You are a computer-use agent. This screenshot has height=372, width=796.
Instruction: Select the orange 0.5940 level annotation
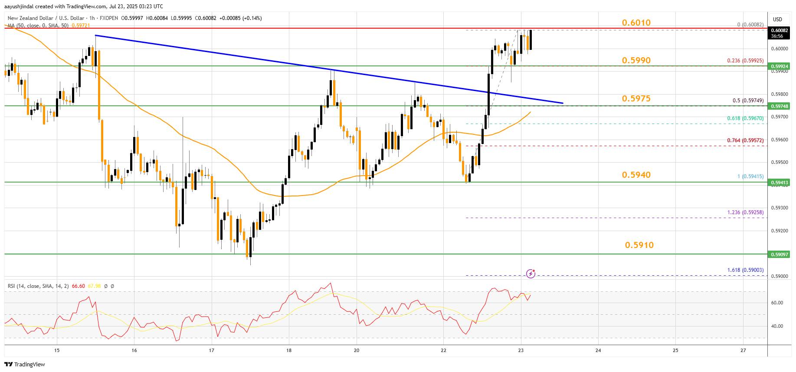pyautogui.click(x=636, y=175)
